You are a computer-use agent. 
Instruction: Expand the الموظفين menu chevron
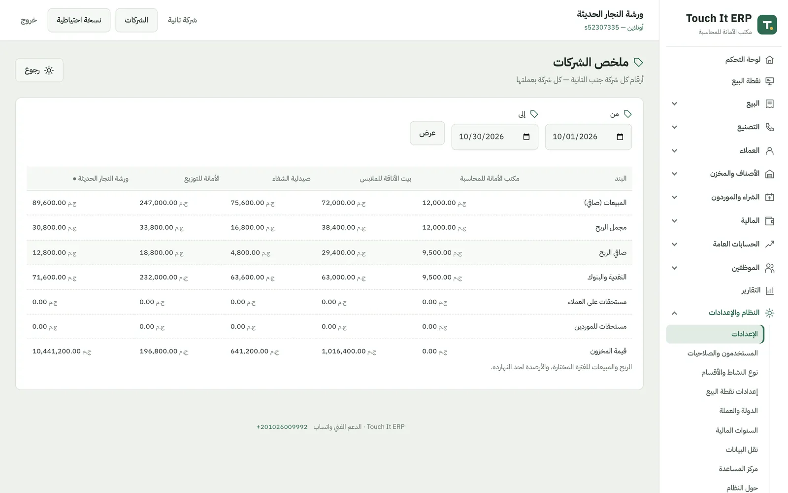(x=675, y=268)
